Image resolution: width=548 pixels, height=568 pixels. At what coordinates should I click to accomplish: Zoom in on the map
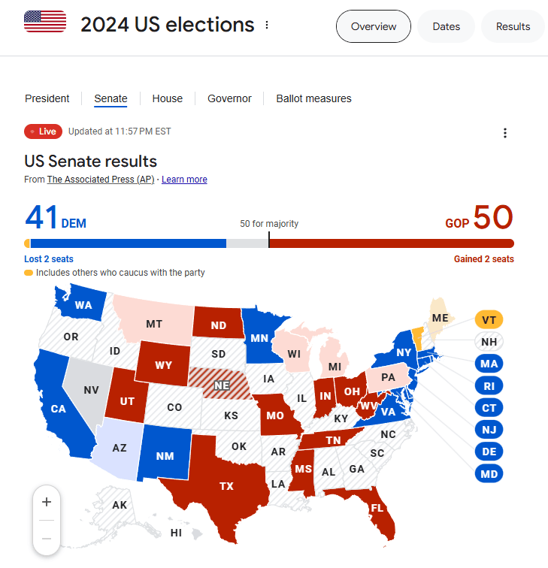(47, 502)
